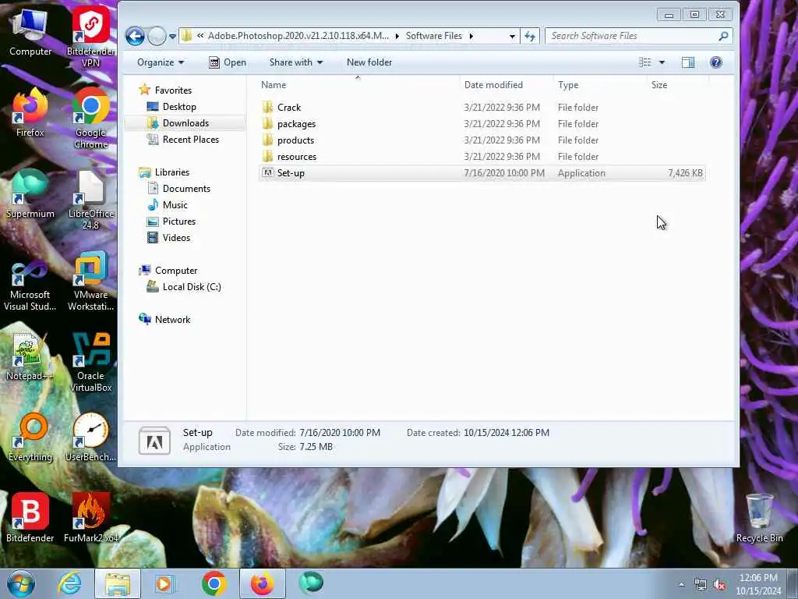Open Music library
This screenshot has width=798, height=599.
[x=168, y=205]
